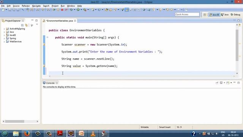Image resolution: width=243 pixels, height=137 pixels.
Task: Click the green Run toolbar icon
Action: tap(78, 10)
